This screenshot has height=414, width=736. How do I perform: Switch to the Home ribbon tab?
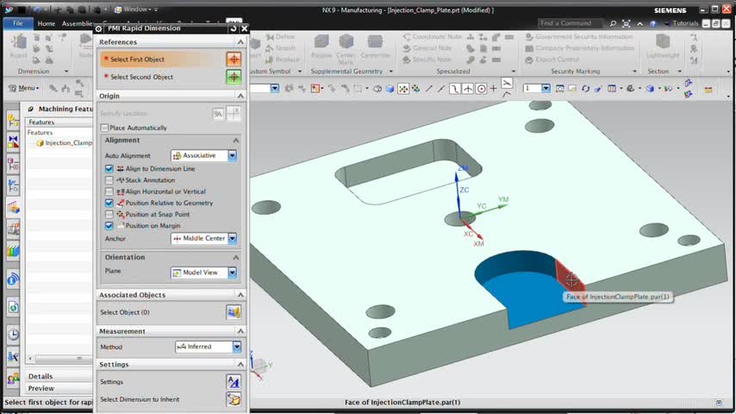tap(47, 23)
